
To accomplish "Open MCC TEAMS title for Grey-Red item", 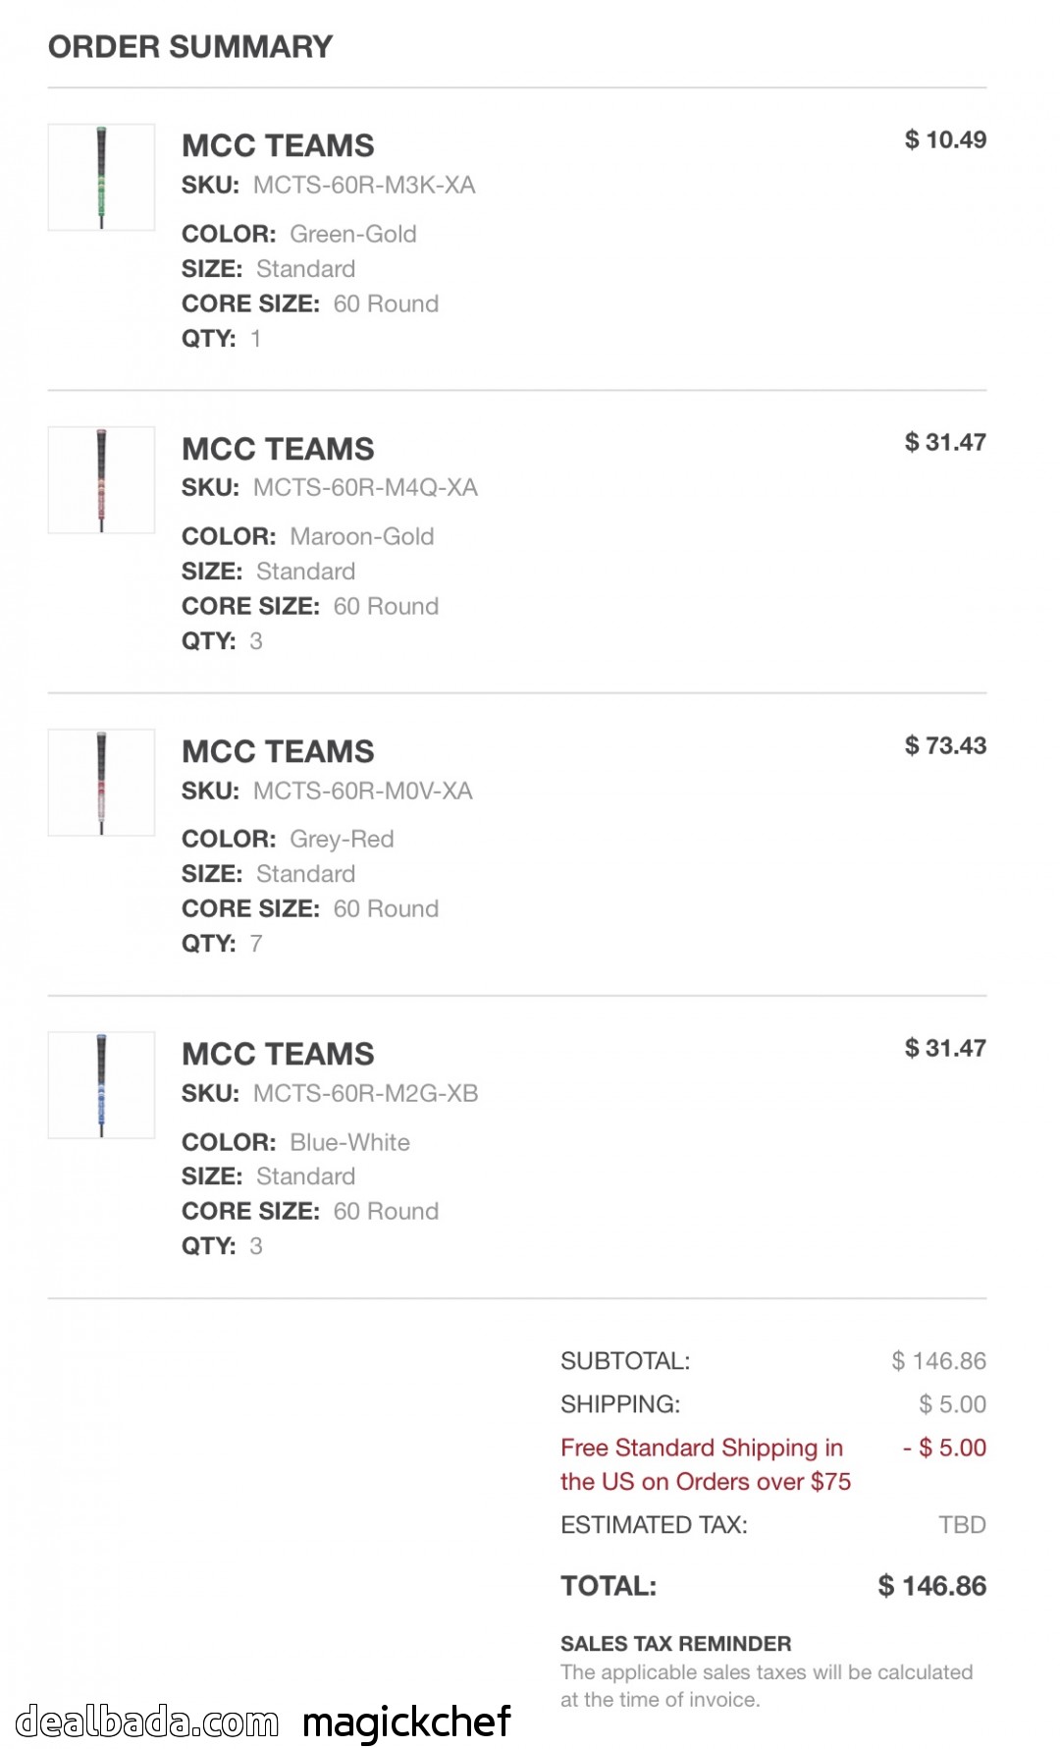I will 278,751.
